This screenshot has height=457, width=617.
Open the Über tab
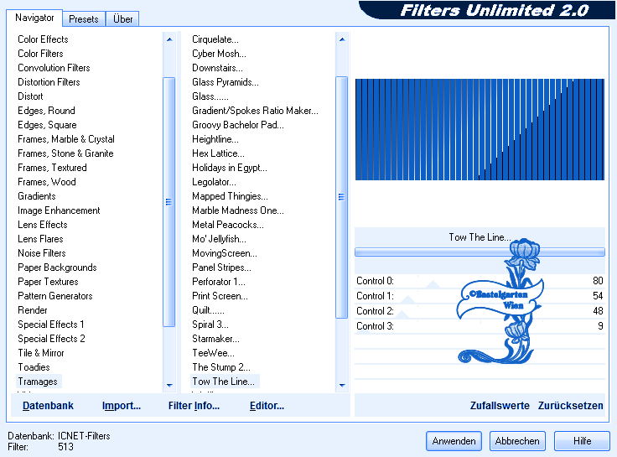point(122,19)
